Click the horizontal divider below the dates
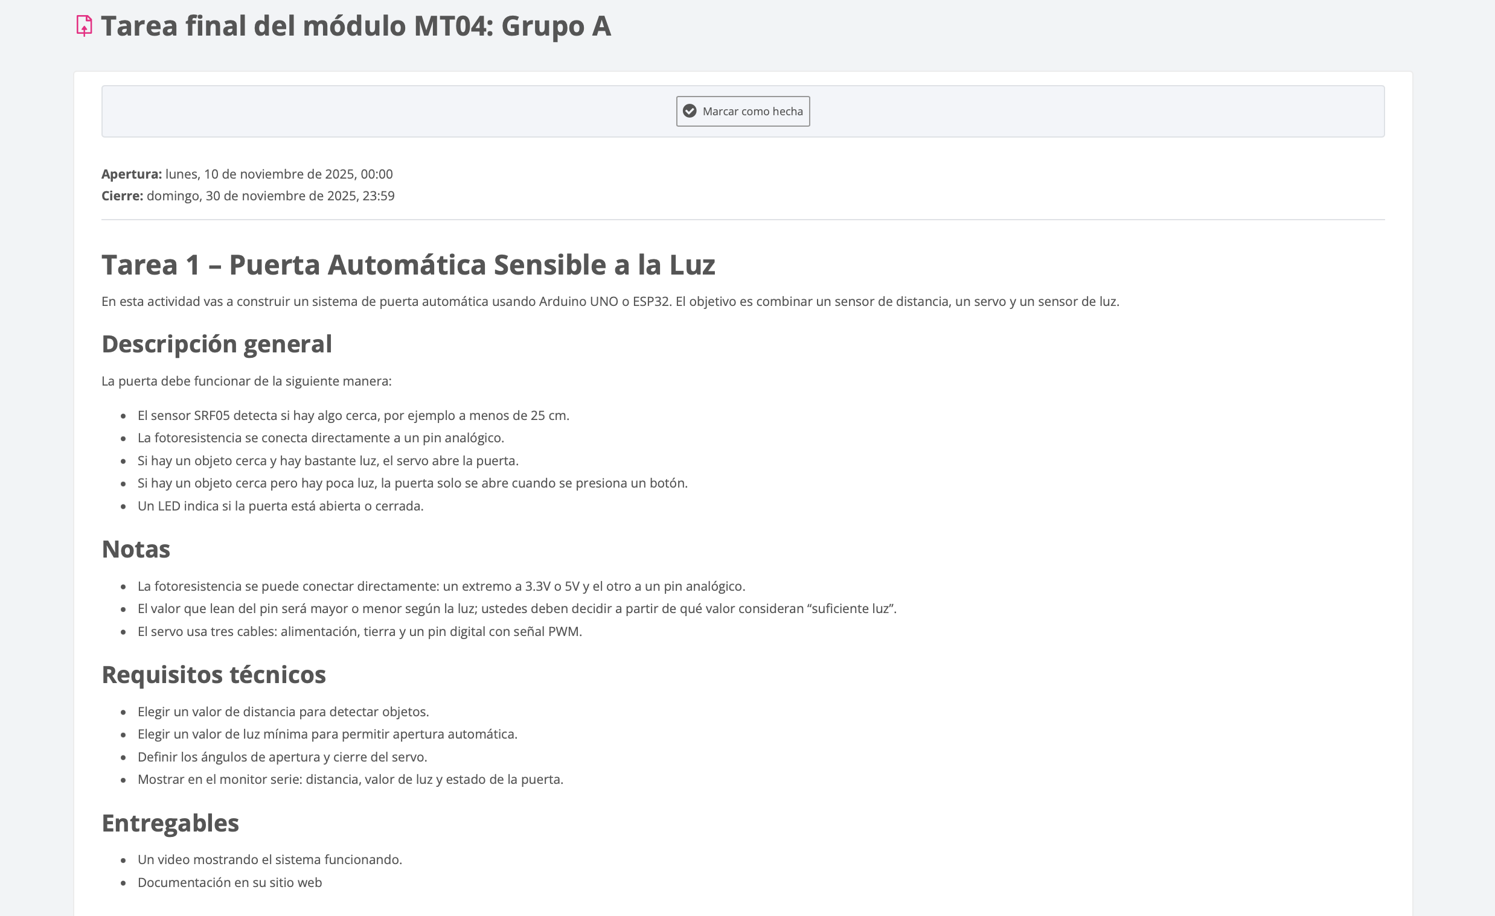The width and height of the screenshot is (1495, 916). [x=743, y=220]
